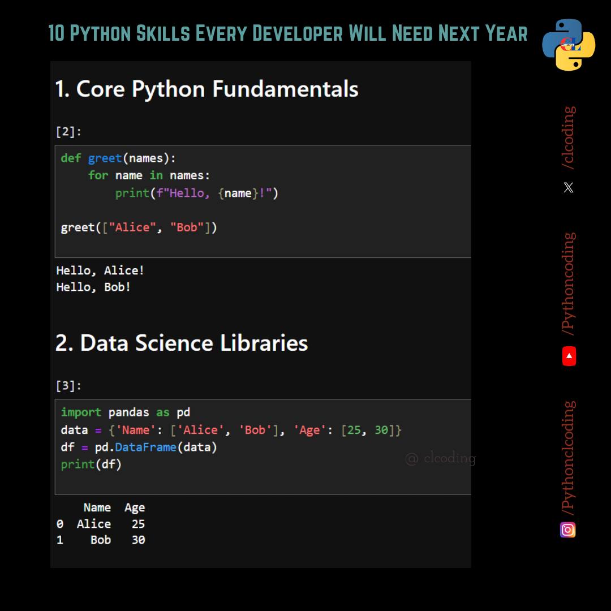This screenshot has height=611, width=611.
Task: Click the line 'import pandas as pd'
Action: (126, 412)
